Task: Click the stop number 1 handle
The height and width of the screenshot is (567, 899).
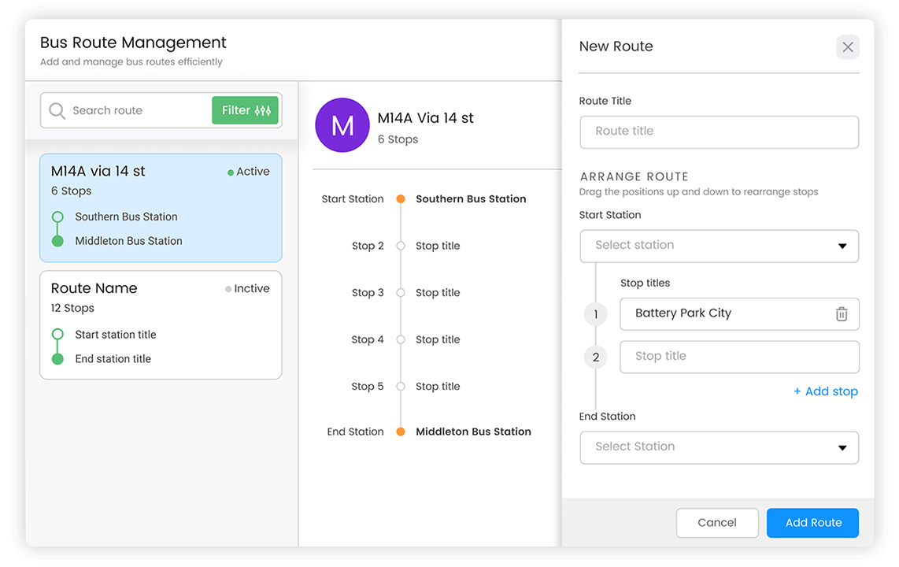Action: [x=596, y=314]
